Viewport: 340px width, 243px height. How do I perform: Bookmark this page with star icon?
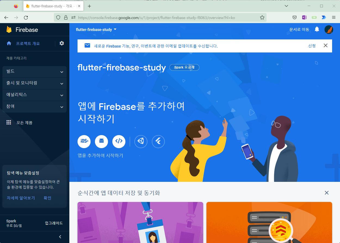tap(262, 17)
